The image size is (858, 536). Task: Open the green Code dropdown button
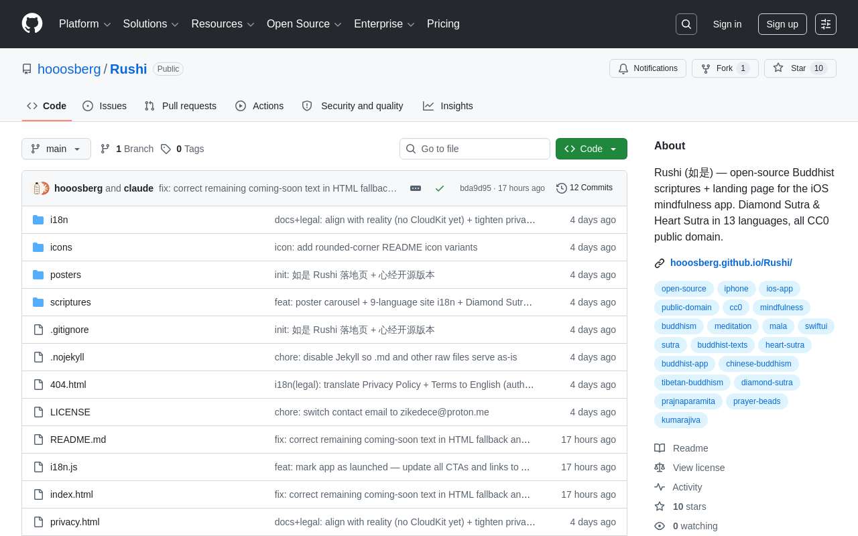[x=591, y=149]
